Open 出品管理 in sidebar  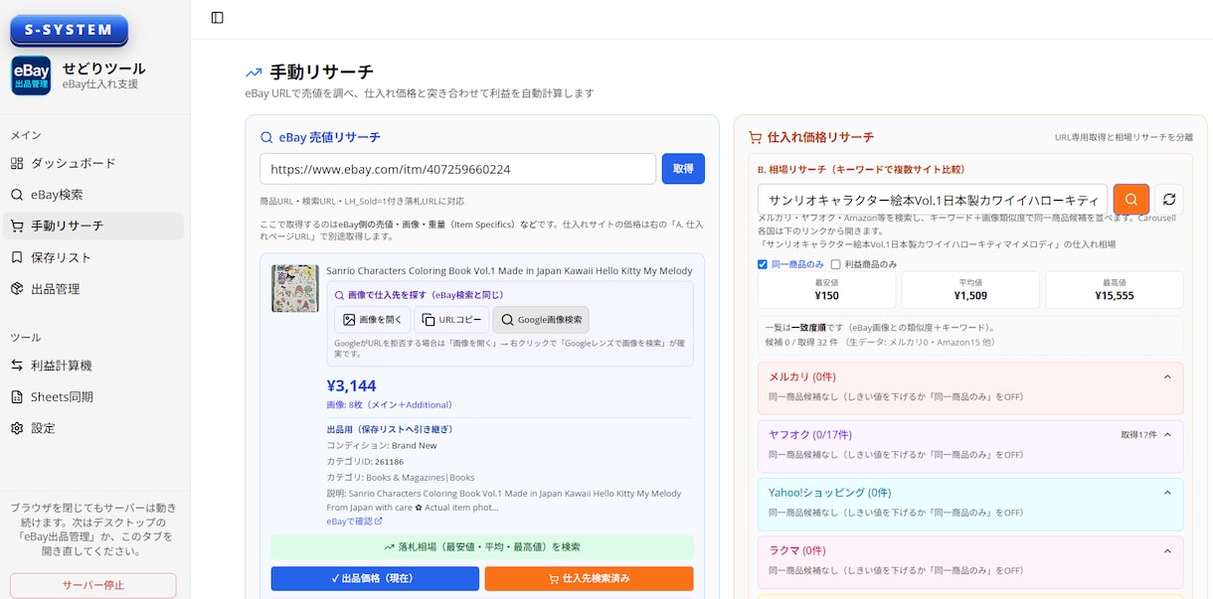coord(92,289)
